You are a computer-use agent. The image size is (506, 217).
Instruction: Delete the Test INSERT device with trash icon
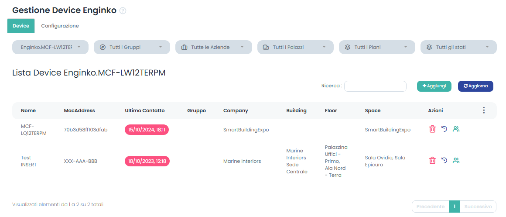432,161
